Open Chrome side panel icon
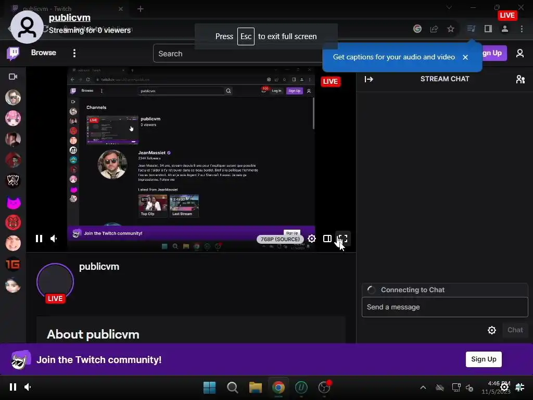Image resolution: width=533 pixels, height=400 pixels. (x=488, y=29)
